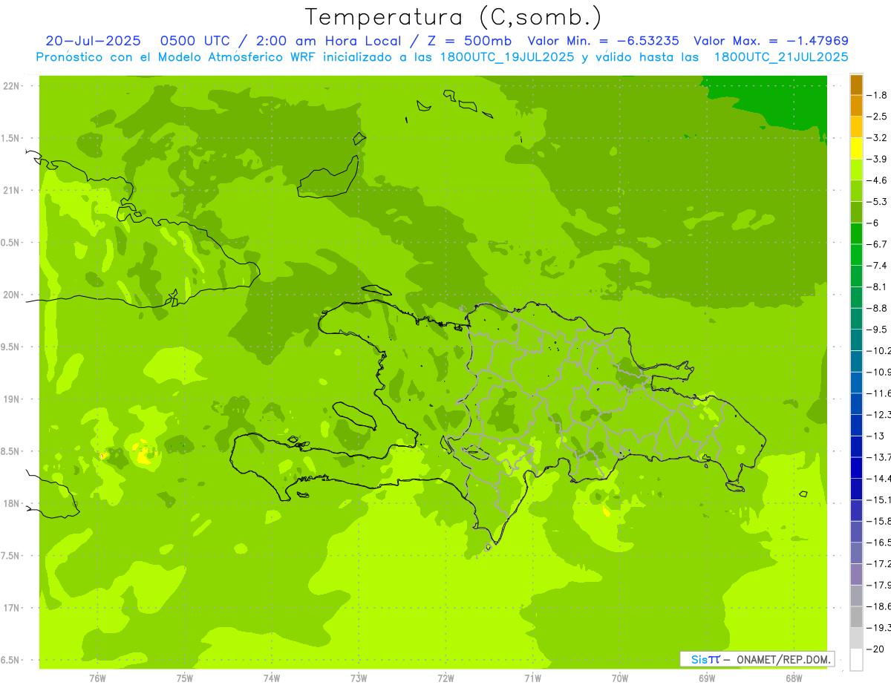This screenshot has width=891, height=688.
Task: Click the 'Valor Max. = -1.47969' text
Action: click(x=771, y=41)
